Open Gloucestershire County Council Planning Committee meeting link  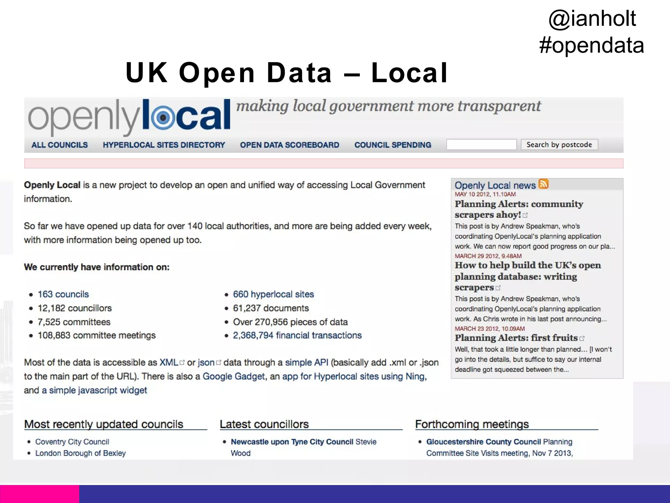[500, 447]
